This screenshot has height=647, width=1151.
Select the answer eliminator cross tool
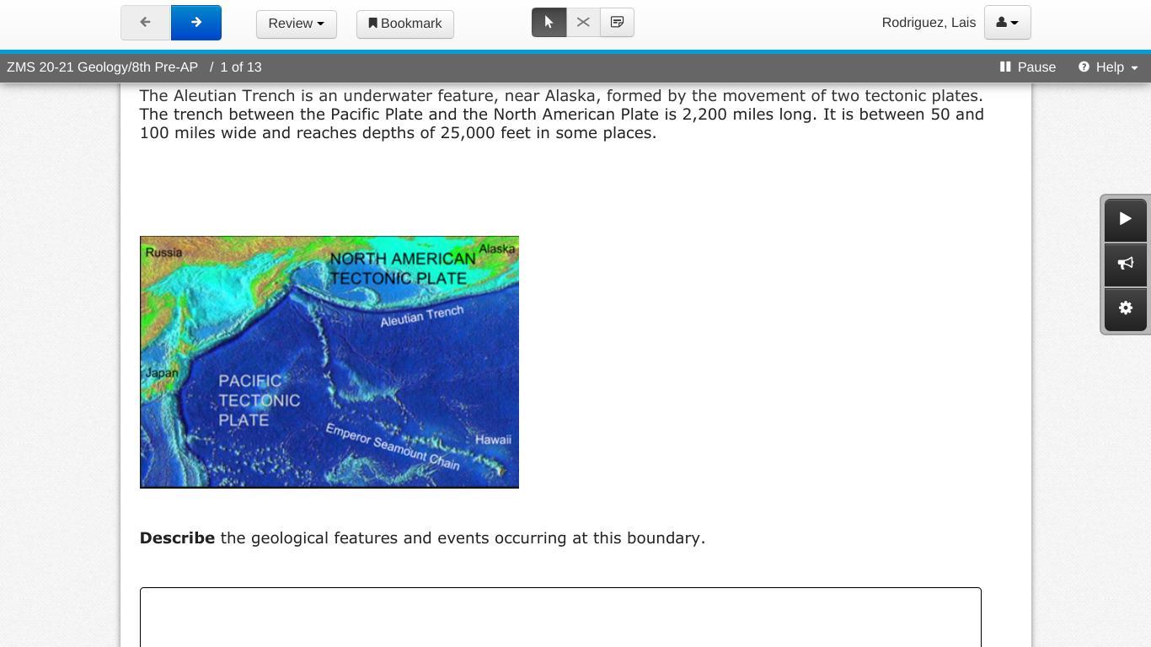click(x=583, y=23)
